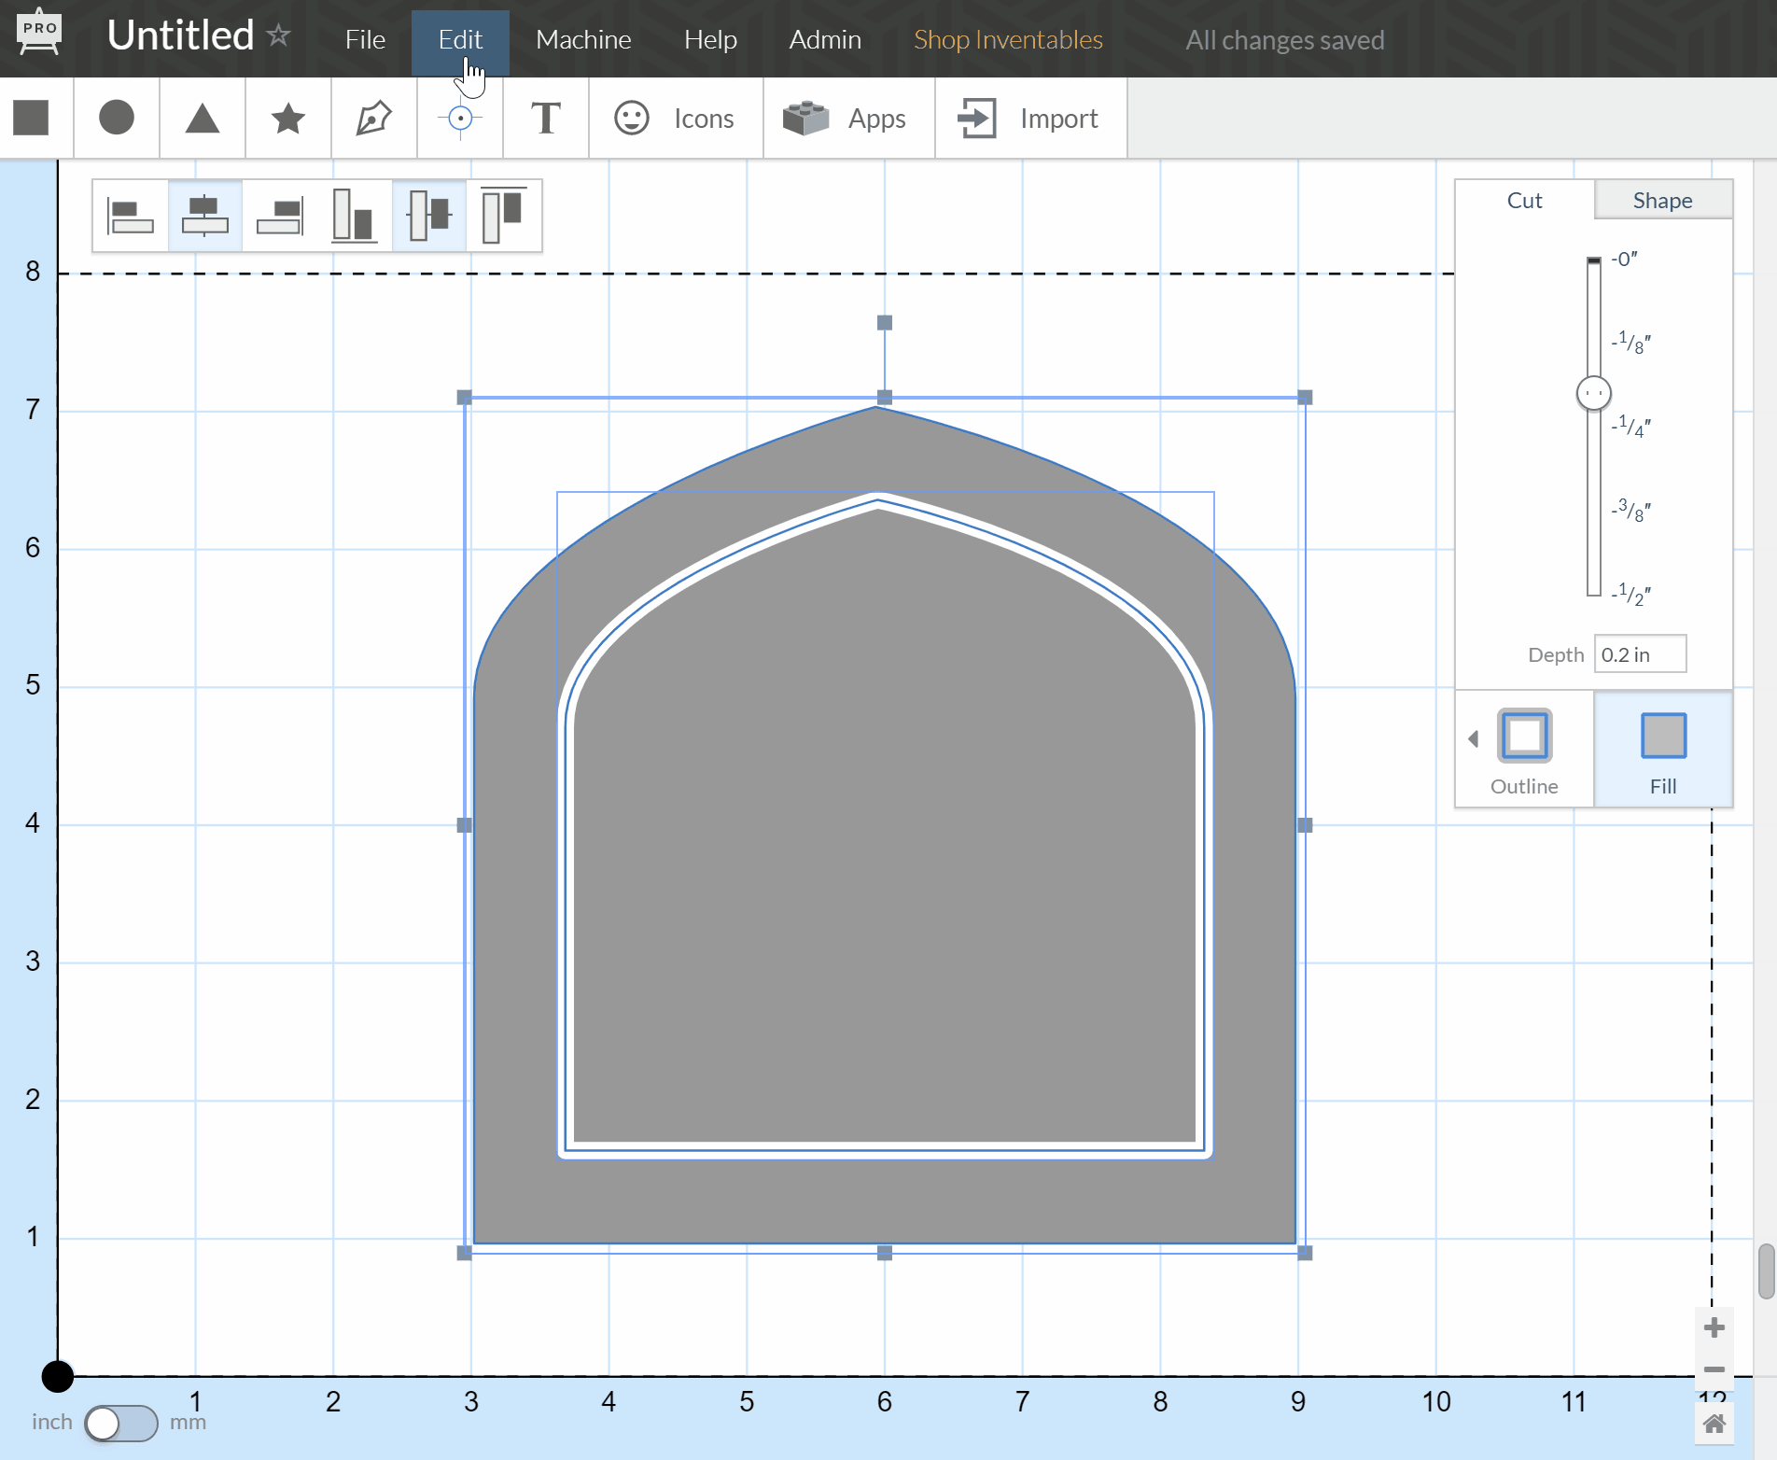
Task: Open the Machine menu
Action: point(583,39)
